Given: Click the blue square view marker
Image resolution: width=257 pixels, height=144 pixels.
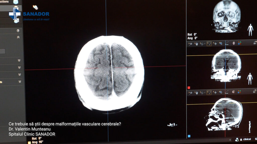Looking at the screenshot, I should 189,136.
